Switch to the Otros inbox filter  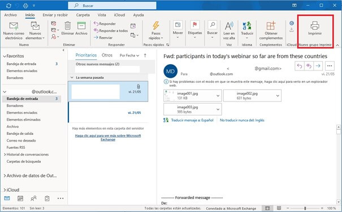point(107,55)
